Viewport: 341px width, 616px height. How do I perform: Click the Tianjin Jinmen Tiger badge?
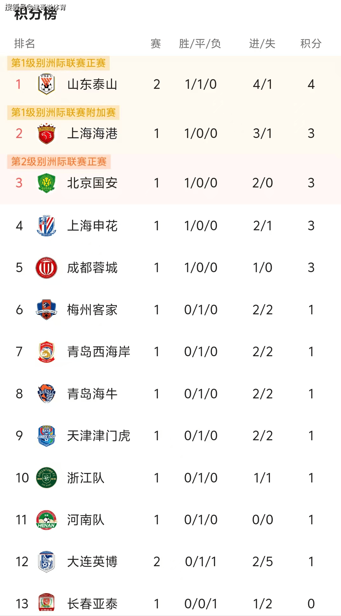click(46, 436)
